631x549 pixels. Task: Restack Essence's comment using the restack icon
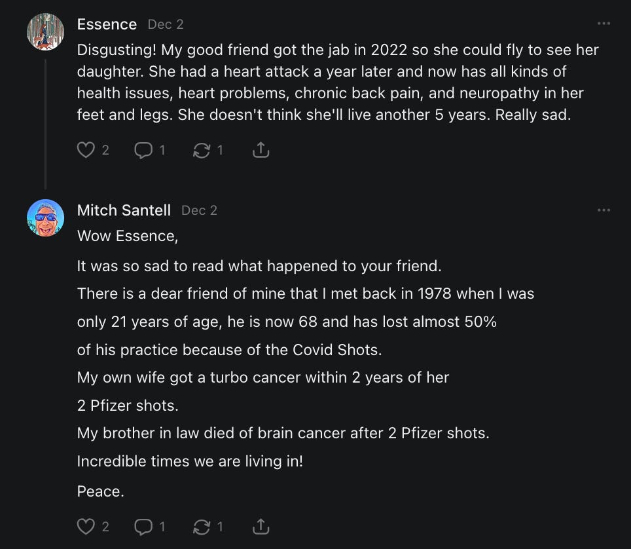[x=200, y=151]
